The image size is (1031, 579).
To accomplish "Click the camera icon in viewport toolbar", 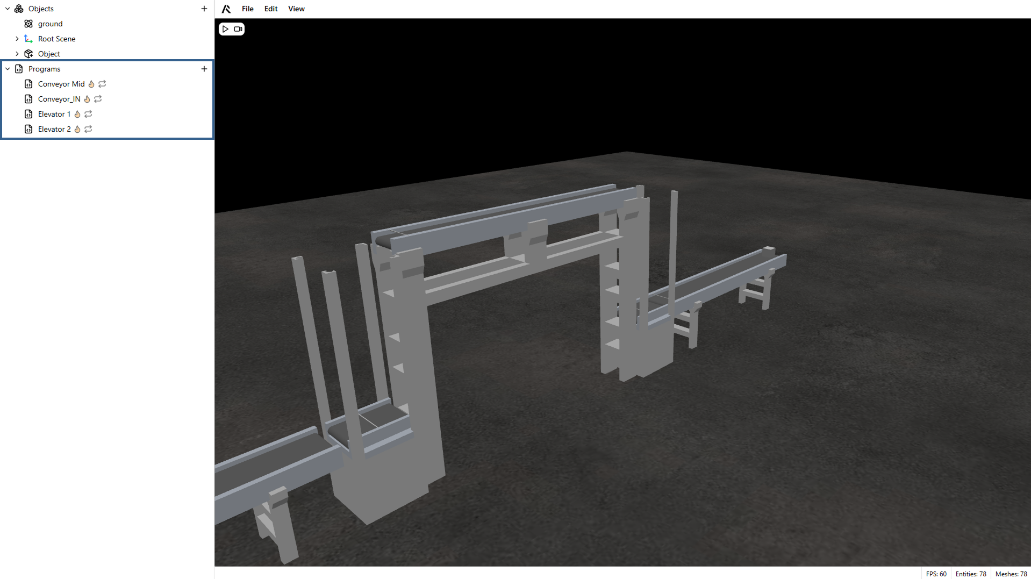I will (238, 29).
